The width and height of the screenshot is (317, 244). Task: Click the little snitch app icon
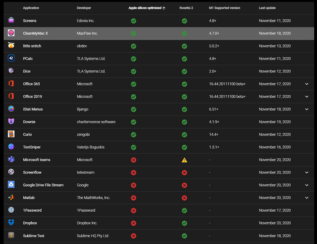click(11, 46)
